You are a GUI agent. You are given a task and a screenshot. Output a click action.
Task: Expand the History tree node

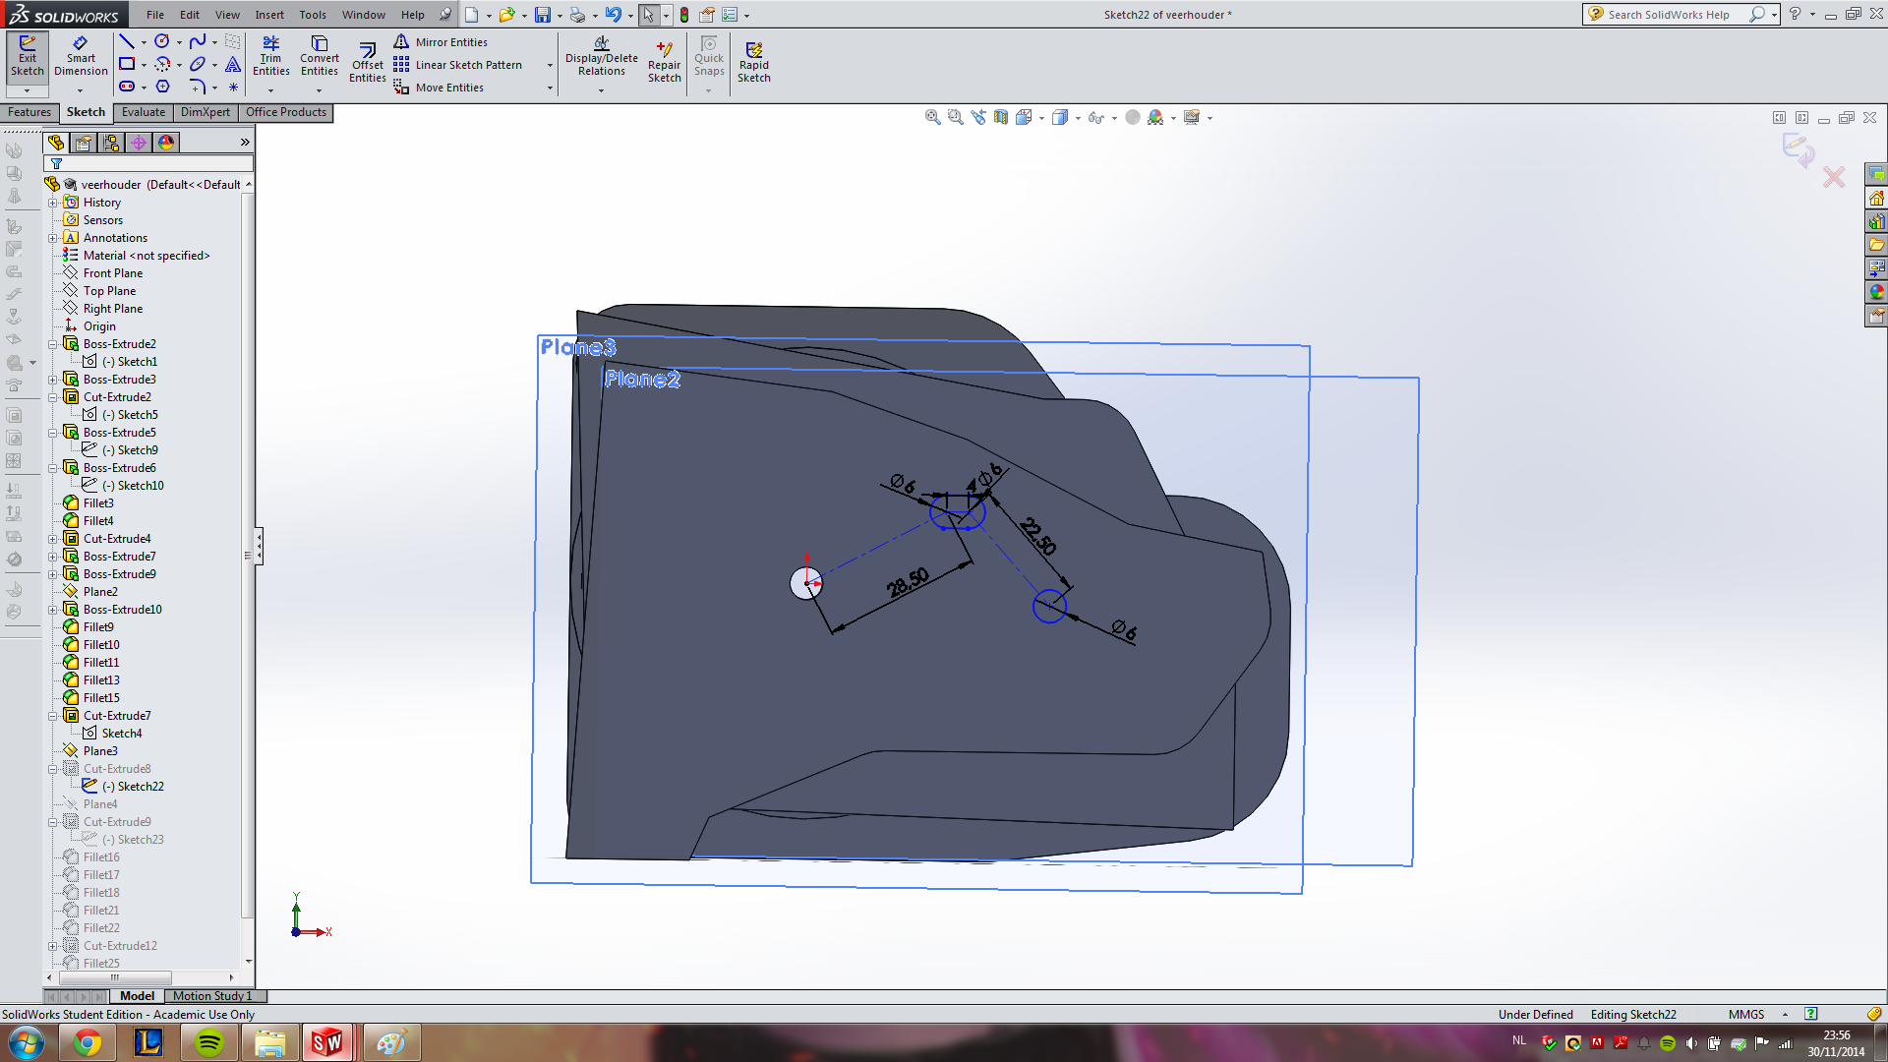coord(53,203)
